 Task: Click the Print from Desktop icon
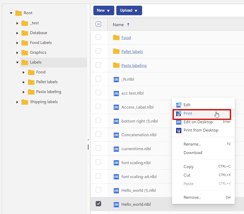pyautogui.click(x=178, y=130)
